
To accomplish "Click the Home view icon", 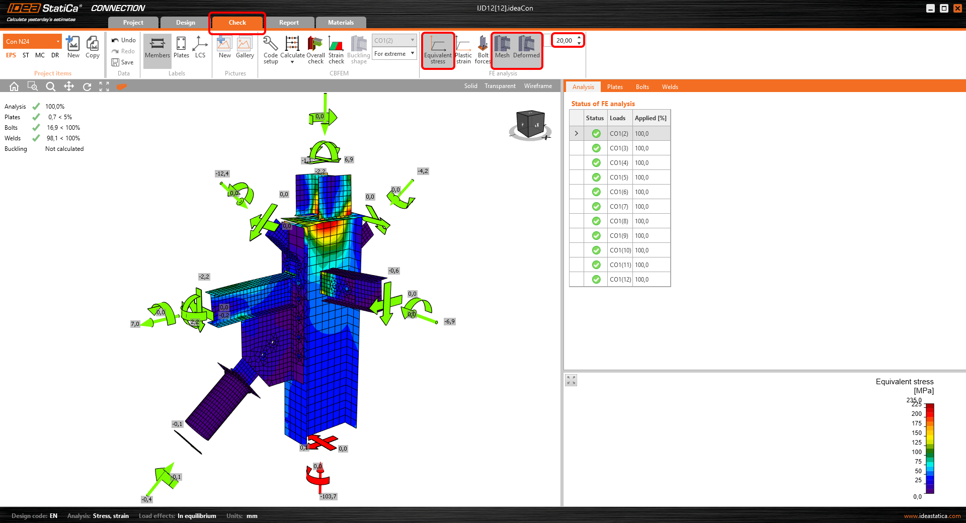I will (14, 86).
